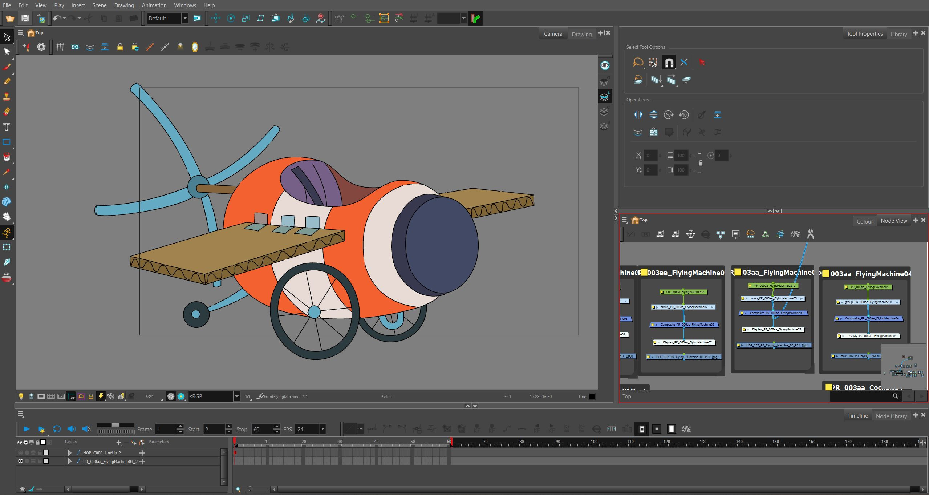This screenshot has height=495, width=929.
Task: Click the cutter scissors icon in Node View
Action: pyautogui.click(x=810, y=234)
